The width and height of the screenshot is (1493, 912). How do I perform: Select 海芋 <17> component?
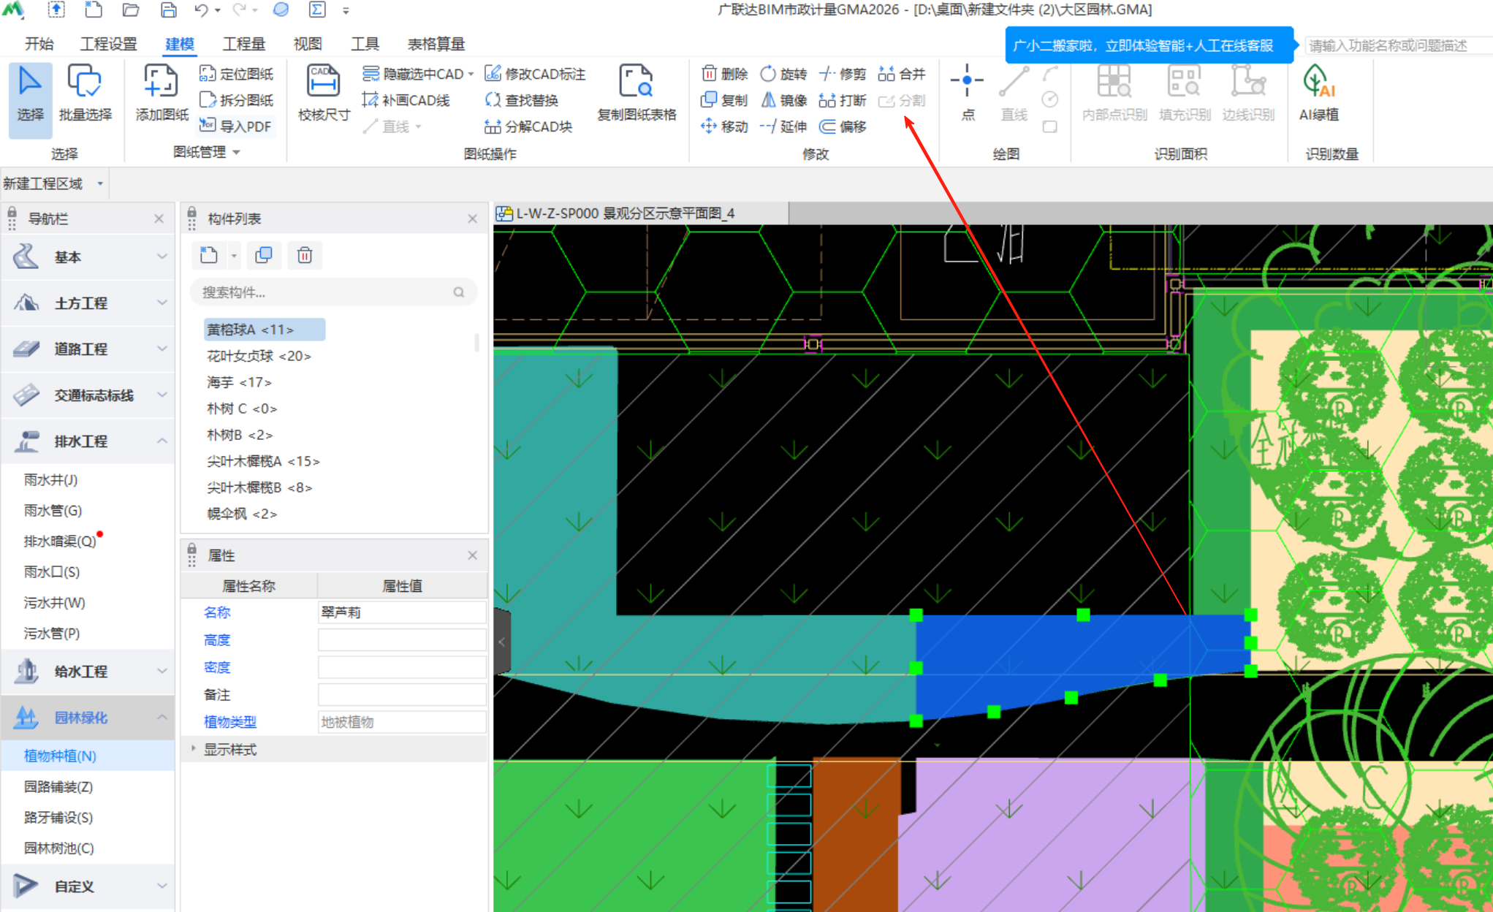(x=239, y=382)
